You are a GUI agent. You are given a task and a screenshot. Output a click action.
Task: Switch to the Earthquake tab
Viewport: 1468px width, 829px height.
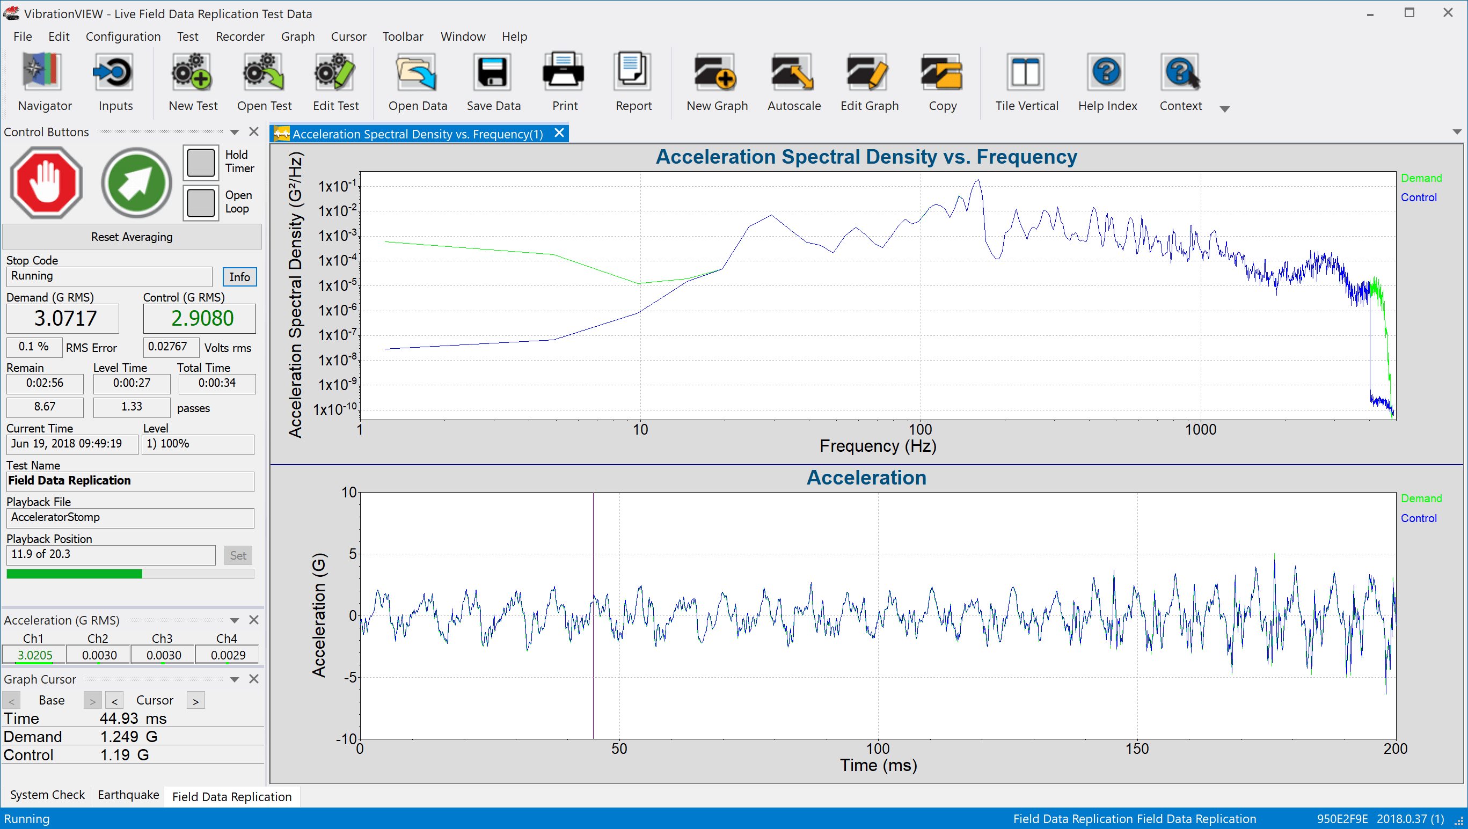(127, 795)
